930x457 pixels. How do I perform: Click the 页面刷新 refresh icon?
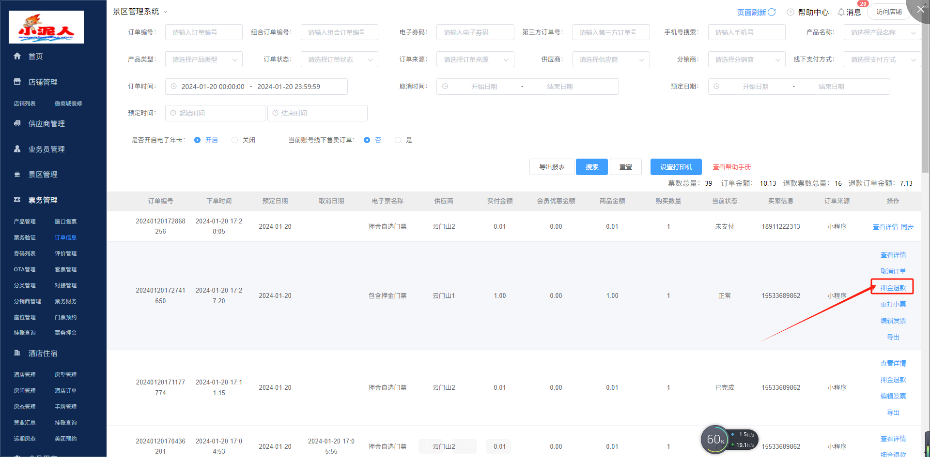click(x=772, y=12)
